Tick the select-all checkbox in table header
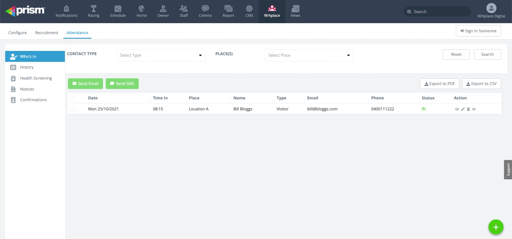The image size is (512, 239). 73,98
